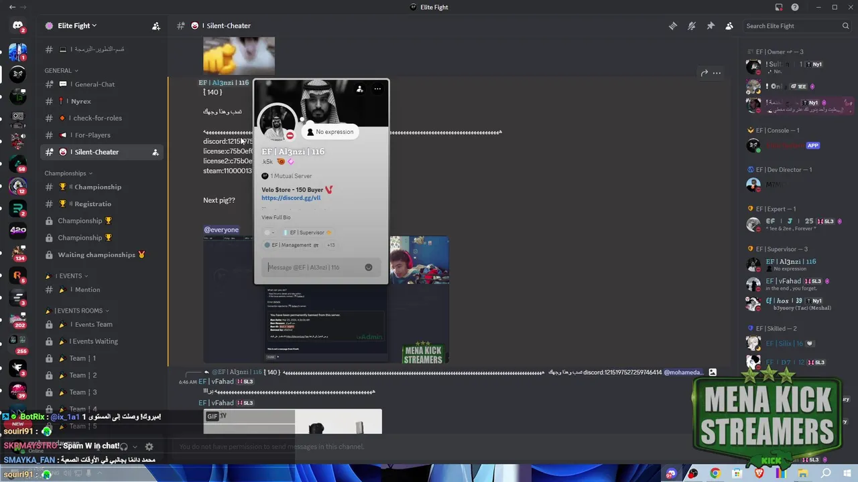Image resolution: width=858 pixels, height=482 pixels.
Task: Forward the message using arrow icon
Action: [x=704, y=73]
